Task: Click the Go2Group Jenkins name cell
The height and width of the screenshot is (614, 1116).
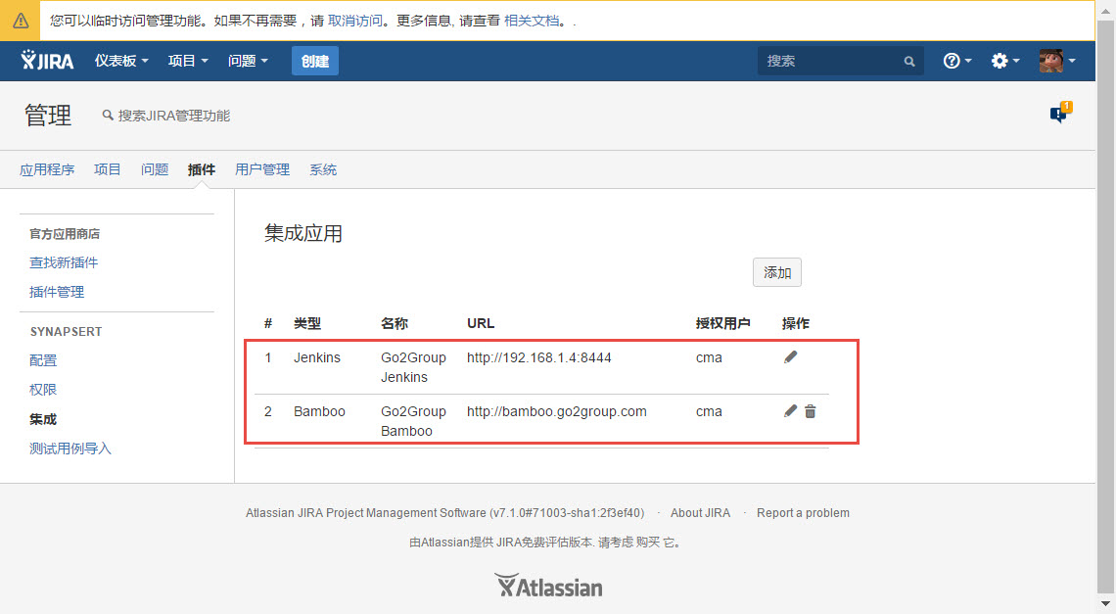Action: pos(413,367)
